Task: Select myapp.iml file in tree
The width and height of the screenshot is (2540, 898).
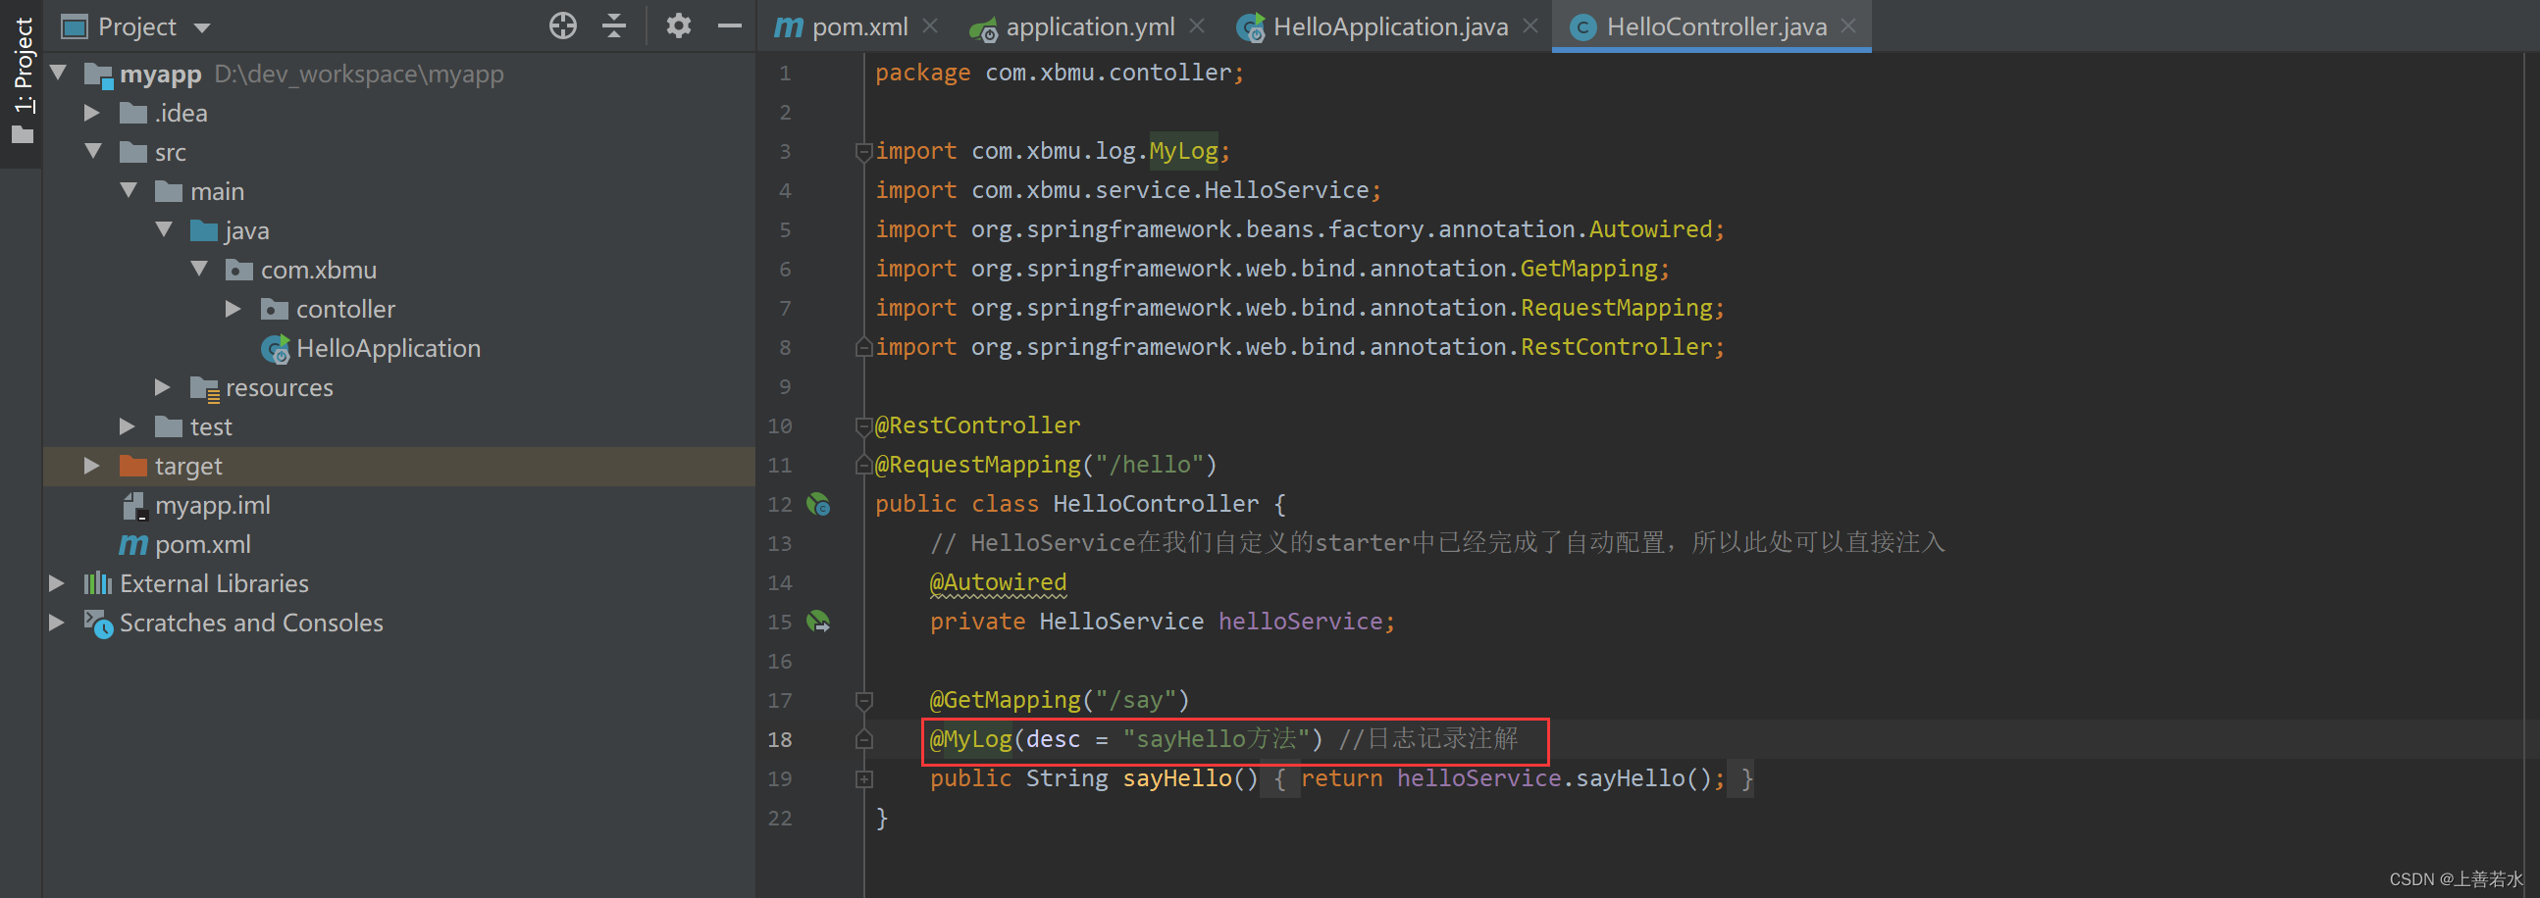Action: (212, 505)
